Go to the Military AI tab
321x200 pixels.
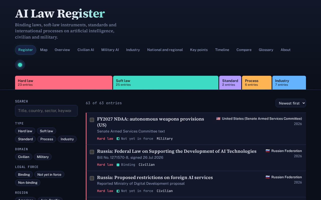click(x=110, y=50)
